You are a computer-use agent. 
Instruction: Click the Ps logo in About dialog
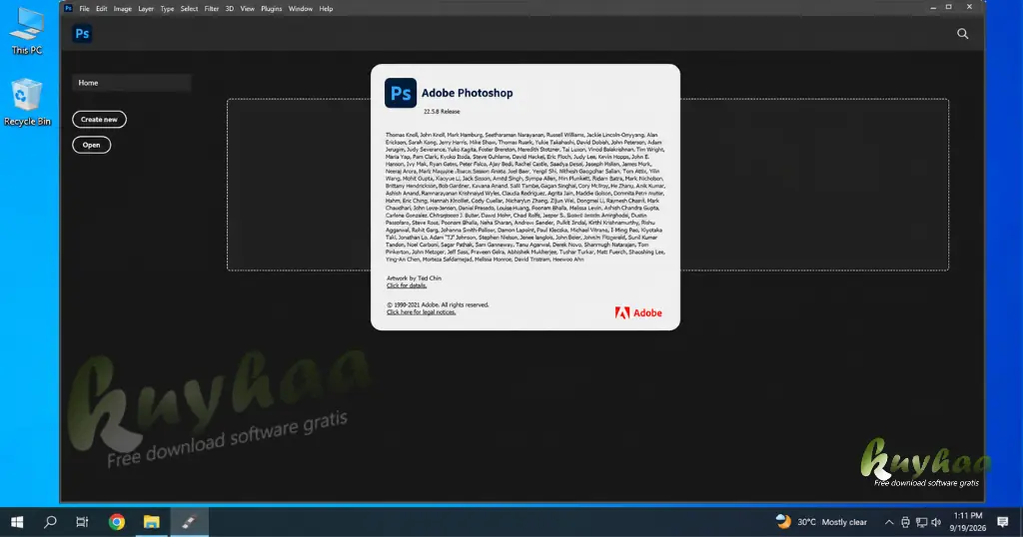tap(401, 93)
